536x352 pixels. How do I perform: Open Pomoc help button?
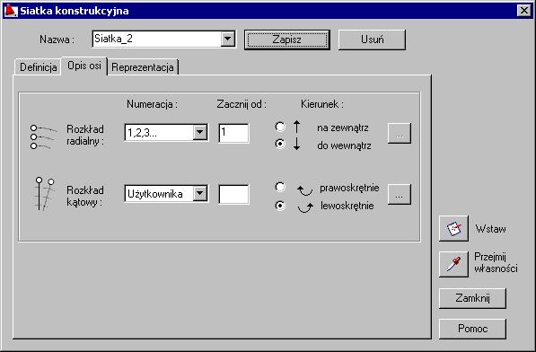tap(472, 329)
